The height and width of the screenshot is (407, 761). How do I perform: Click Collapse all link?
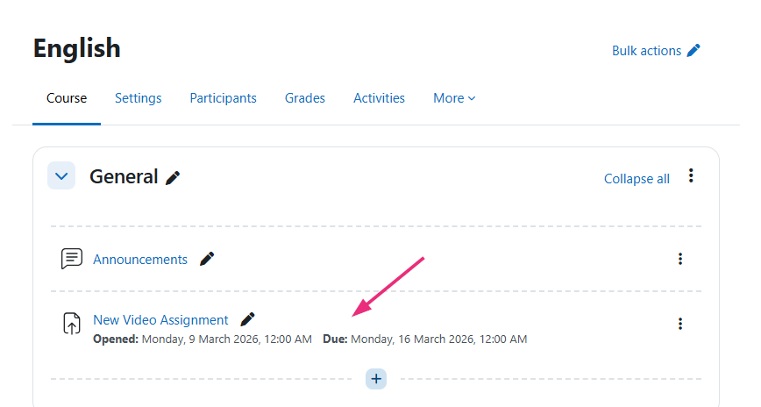637,179
